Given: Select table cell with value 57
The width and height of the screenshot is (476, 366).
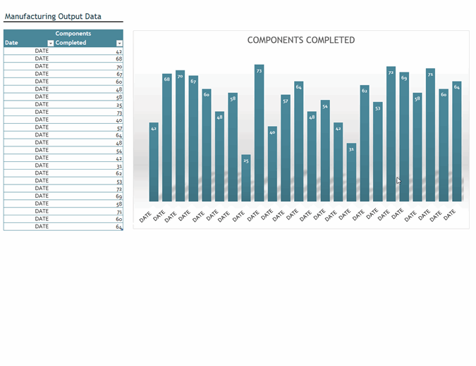Looking at the screenshot, I should (89, 127).
